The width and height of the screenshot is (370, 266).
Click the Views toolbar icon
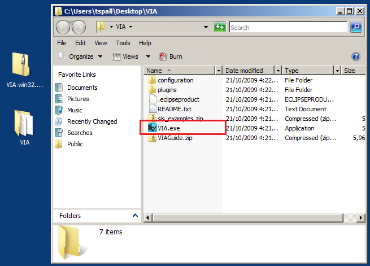point(116,56)
